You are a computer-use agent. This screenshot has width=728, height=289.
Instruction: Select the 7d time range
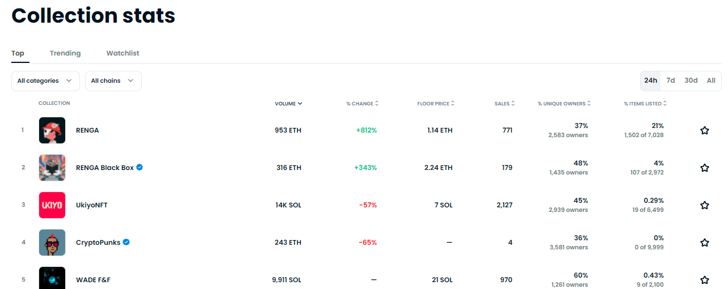click(671, 80)
